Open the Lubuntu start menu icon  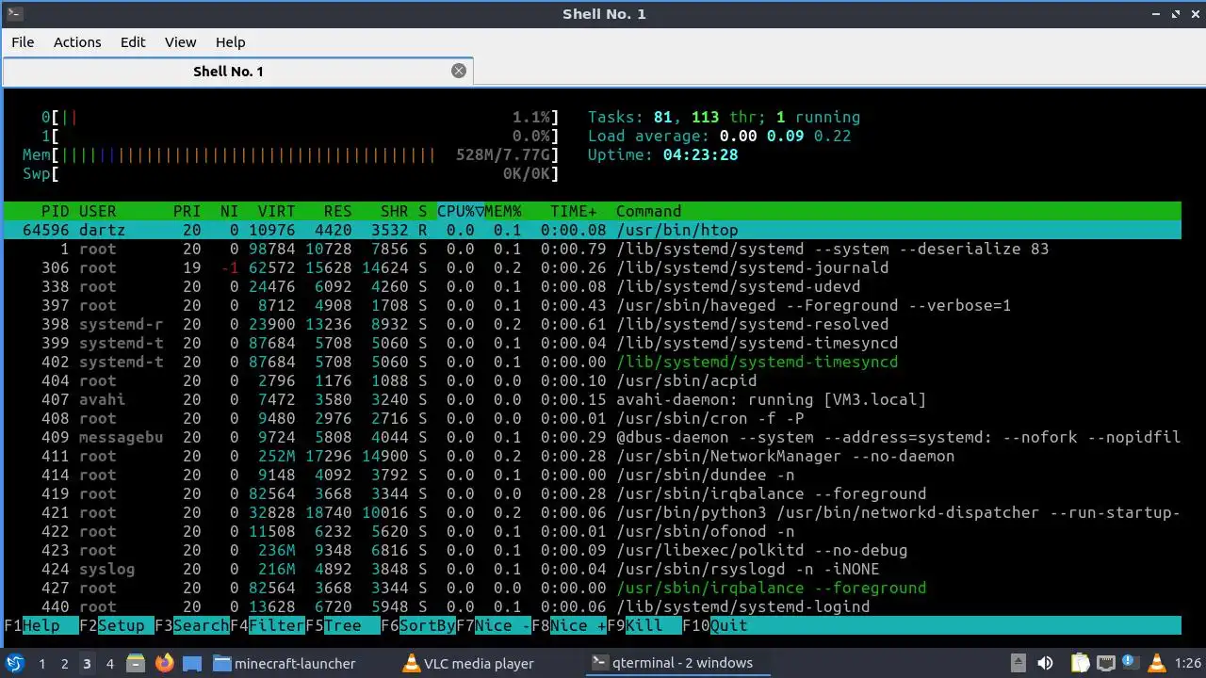pyautogui.click(x=15, y=663)
